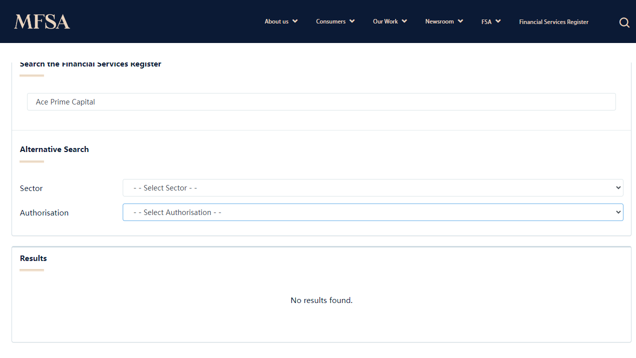Click the Authorisation field label
This screenshot has height=358, width=636.
[x=44, y=213]
